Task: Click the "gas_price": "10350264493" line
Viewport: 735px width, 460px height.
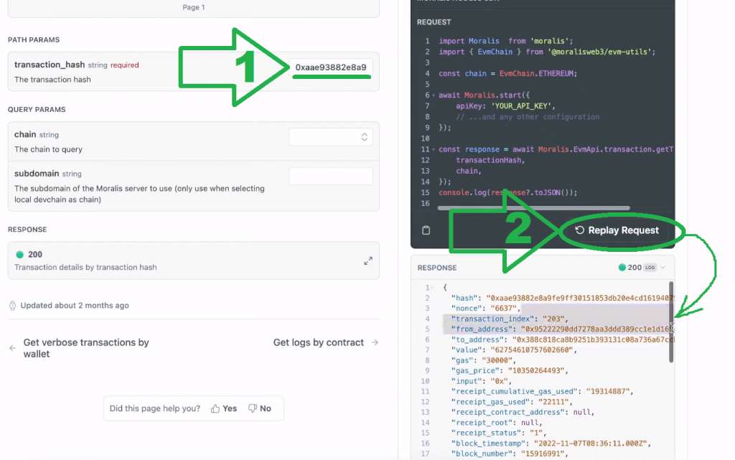Action: click(x=510, y=370)
